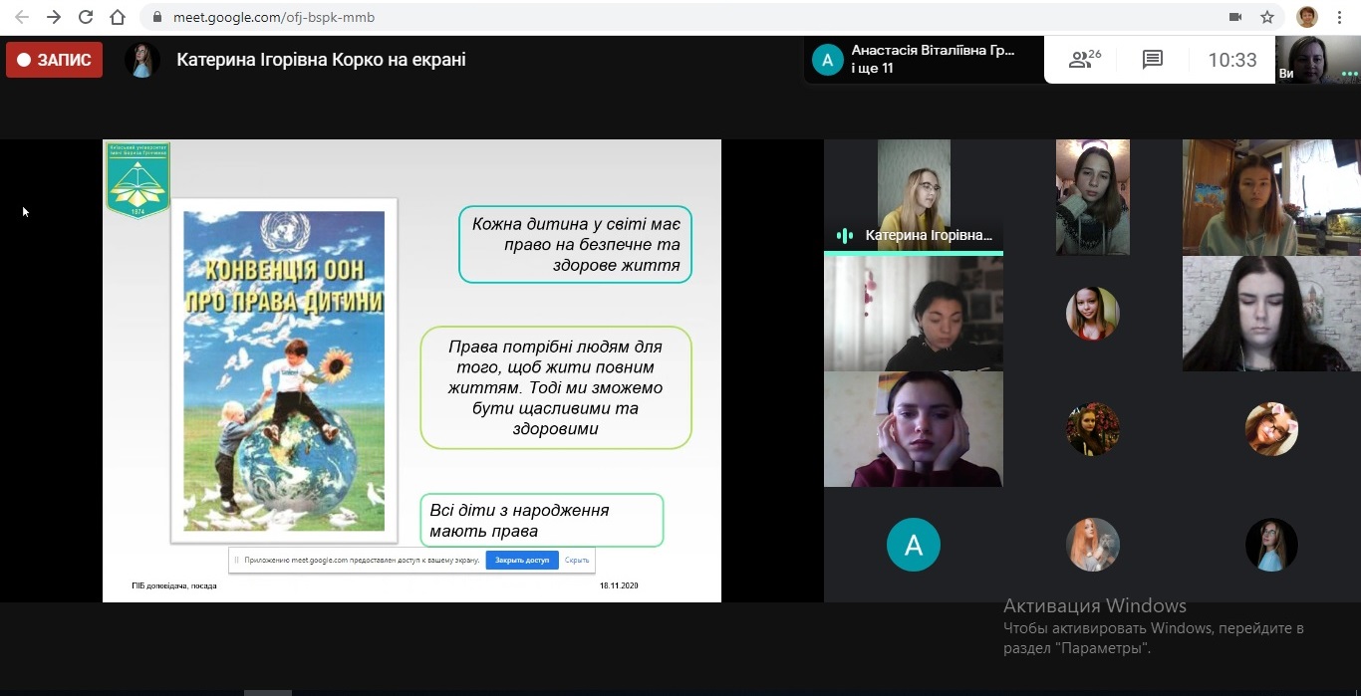The width and height of the screenshot is (1361, 696).
Task: Click the teal letter A participant avatar
Action: 913,545
